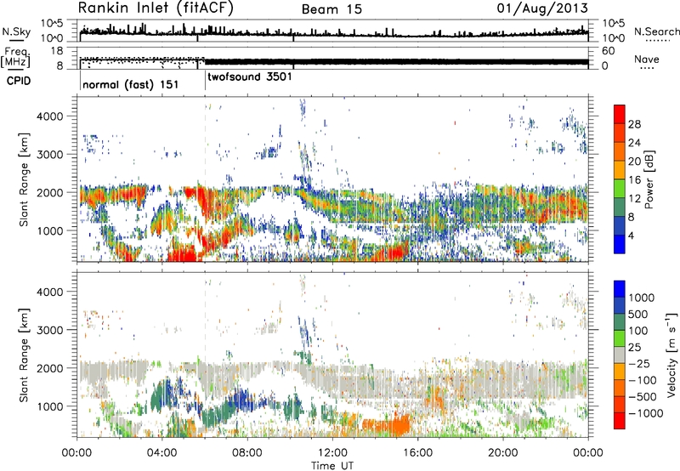
Task: Click the red top segment of the power colorbar
Action: point(620,114)
